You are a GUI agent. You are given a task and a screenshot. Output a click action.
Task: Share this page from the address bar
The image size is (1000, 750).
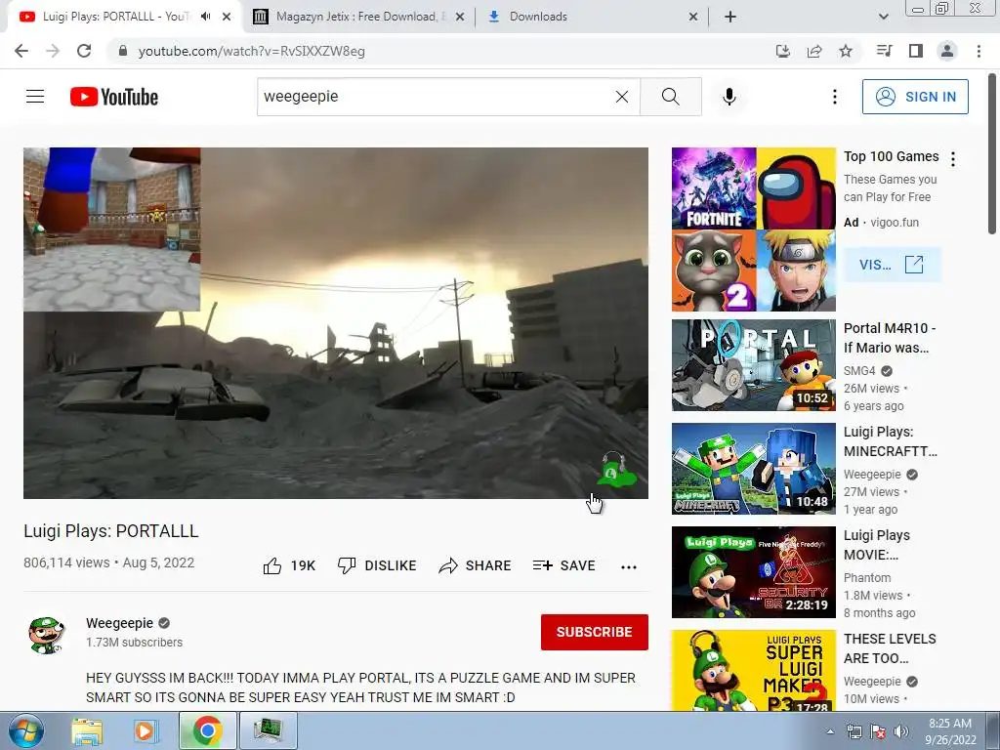click(814, 51)
